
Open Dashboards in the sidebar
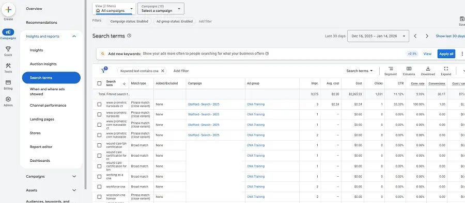click(40, 161)
